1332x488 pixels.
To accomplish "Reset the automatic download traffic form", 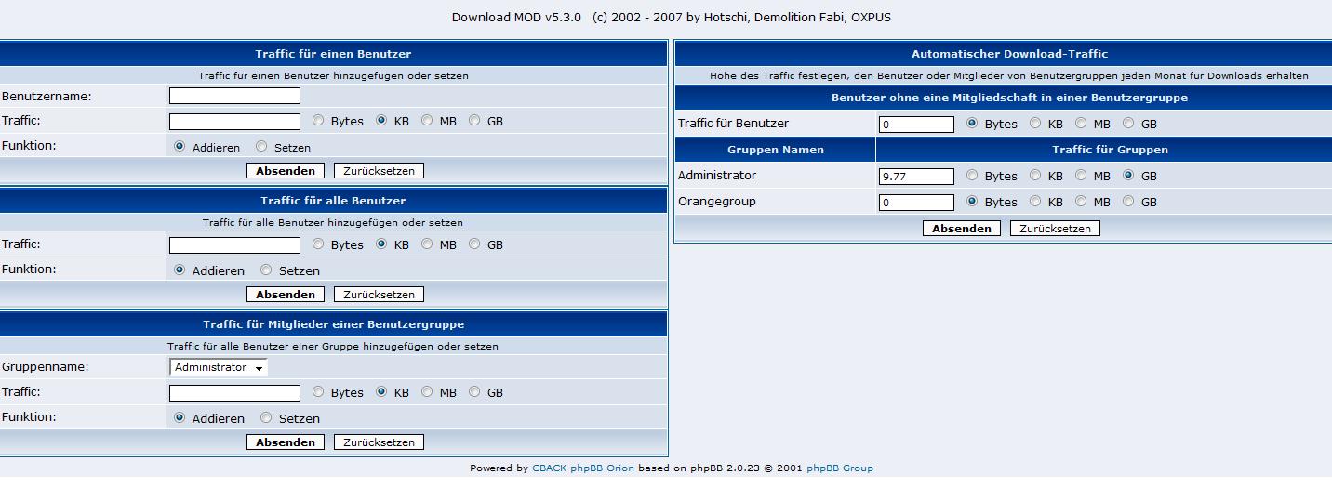I will coord(1055,229).
